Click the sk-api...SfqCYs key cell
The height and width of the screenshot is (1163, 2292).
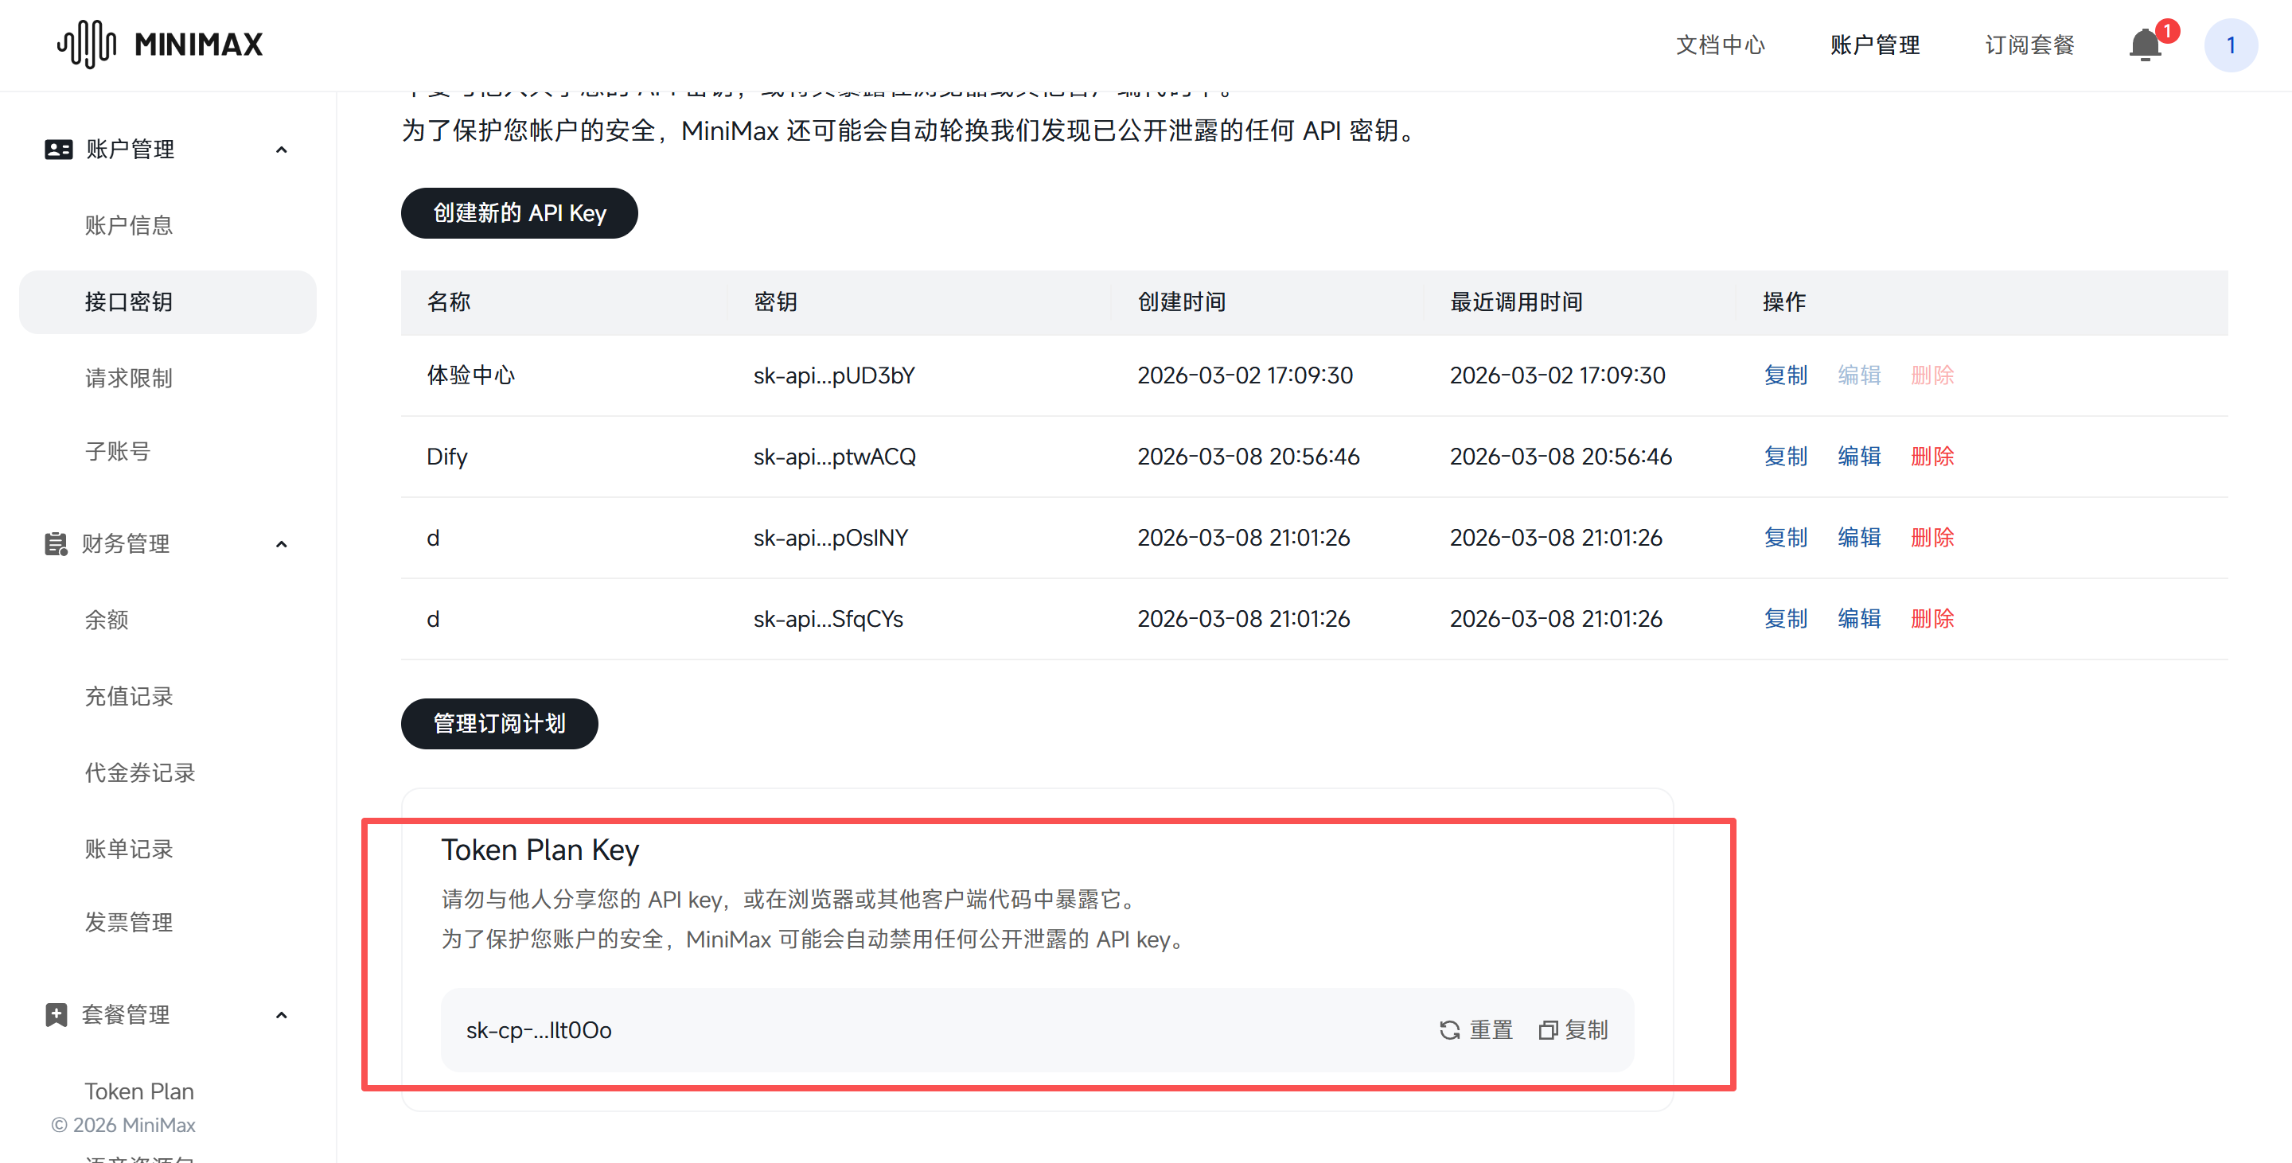click(x=828, y=618)
